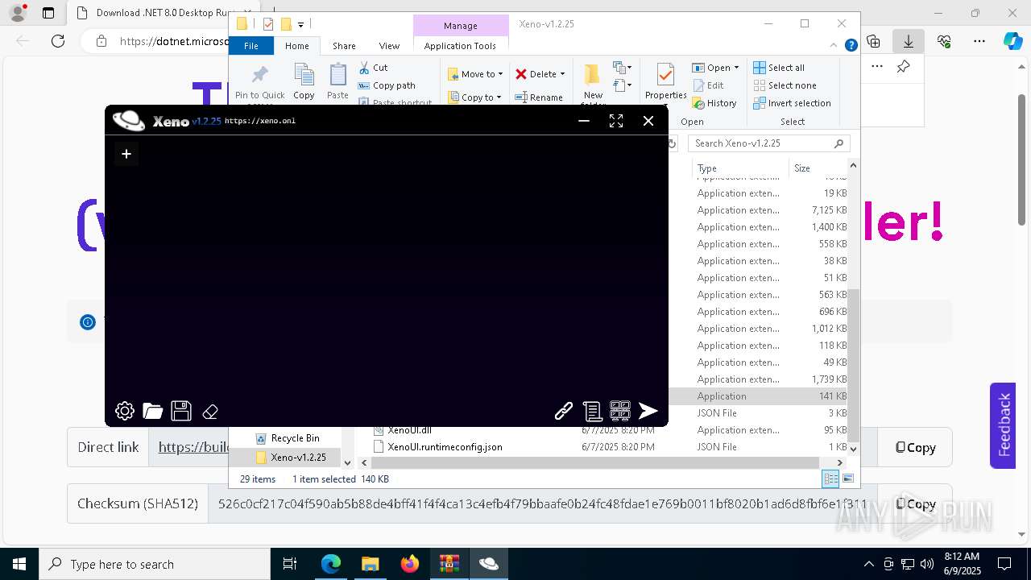Viewport: 1031px width, 580px height.
Task: Switch Explorer to details view icon
Action: point(830,478)
